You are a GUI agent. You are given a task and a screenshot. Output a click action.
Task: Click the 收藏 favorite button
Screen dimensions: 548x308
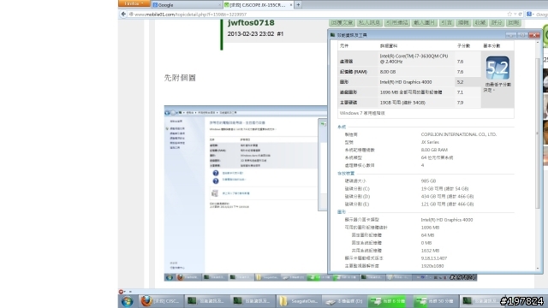479,23
